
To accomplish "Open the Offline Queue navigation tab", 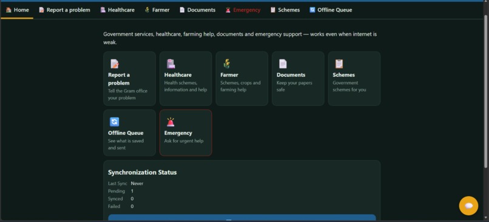I will click(x=331, y=10).
